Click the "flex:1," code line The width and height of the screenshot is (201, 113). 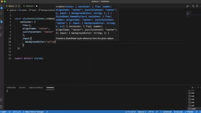click(x=27, y=25)
